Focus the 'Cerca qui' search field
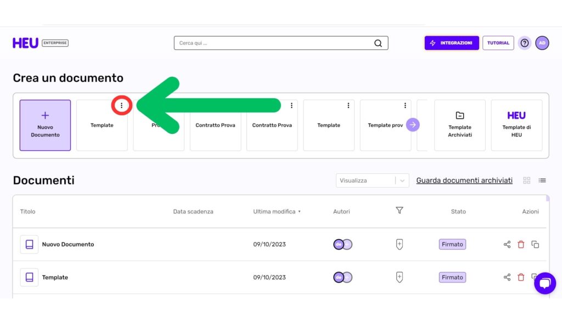Image resolution: width=562 pixels, height=316 pixels. tap(281, 43)
